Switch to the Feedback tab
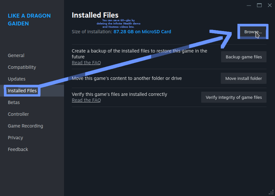The height and width of the screenshot is (196, 275). tap(18, 149)
